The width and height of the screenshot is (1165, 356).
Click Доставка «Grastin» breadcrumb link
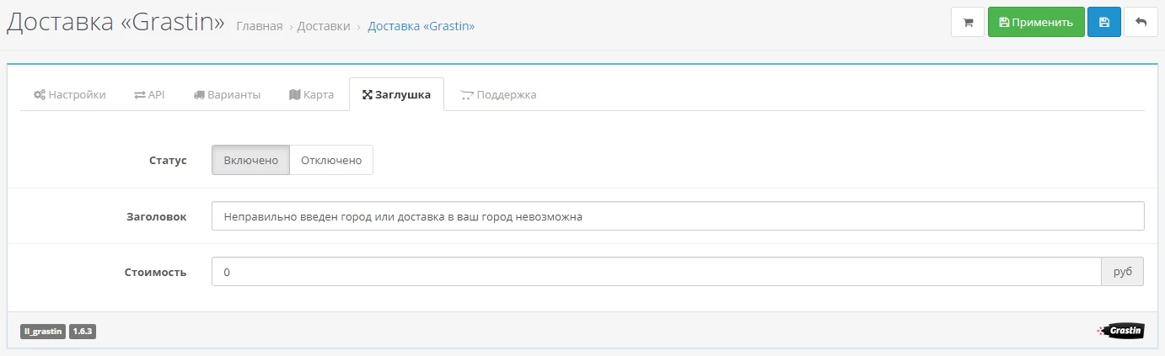[421, 26]
